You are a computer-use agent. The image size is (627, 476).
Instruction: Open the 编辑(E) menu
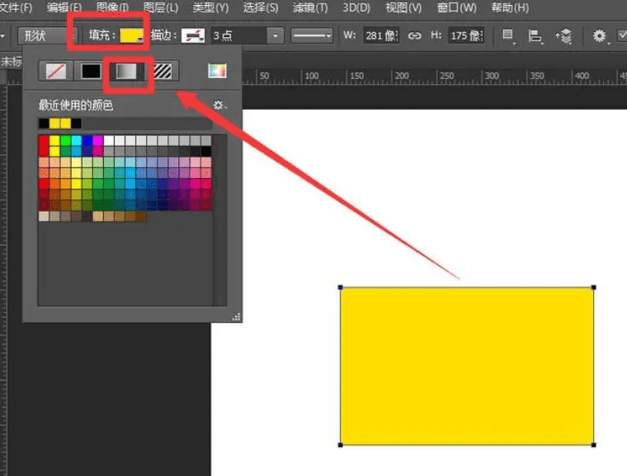[64, 7]
